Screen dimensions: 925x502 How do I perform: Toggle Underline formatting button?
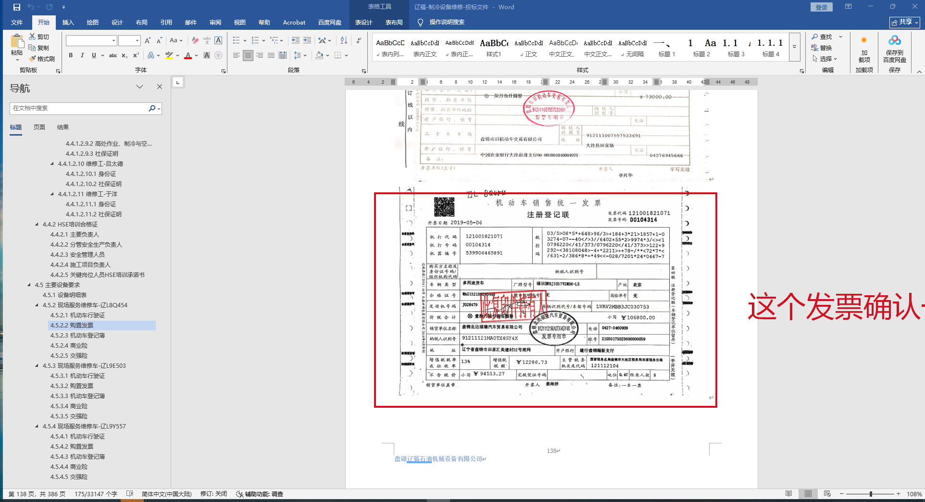[94, 55]
